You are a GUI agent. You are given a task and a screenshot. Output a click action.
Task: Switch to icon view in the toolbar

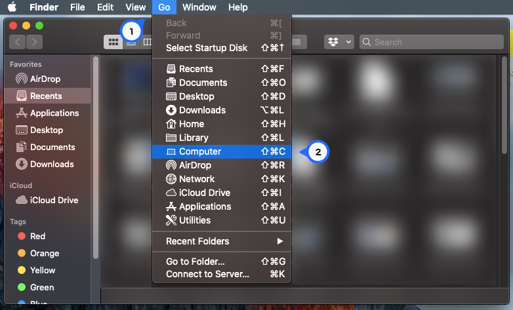pos(113,42)
